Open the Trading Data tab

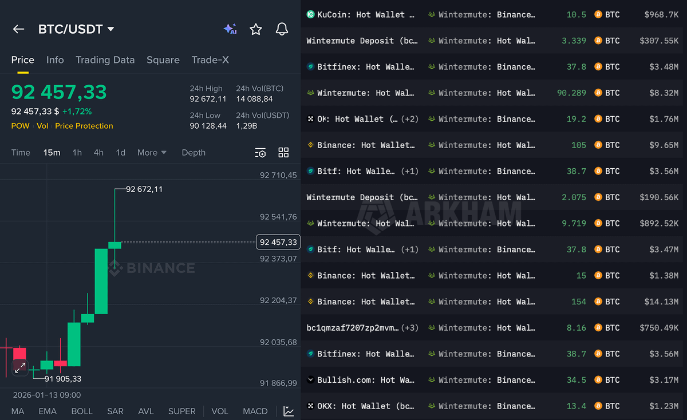point(105,60)
